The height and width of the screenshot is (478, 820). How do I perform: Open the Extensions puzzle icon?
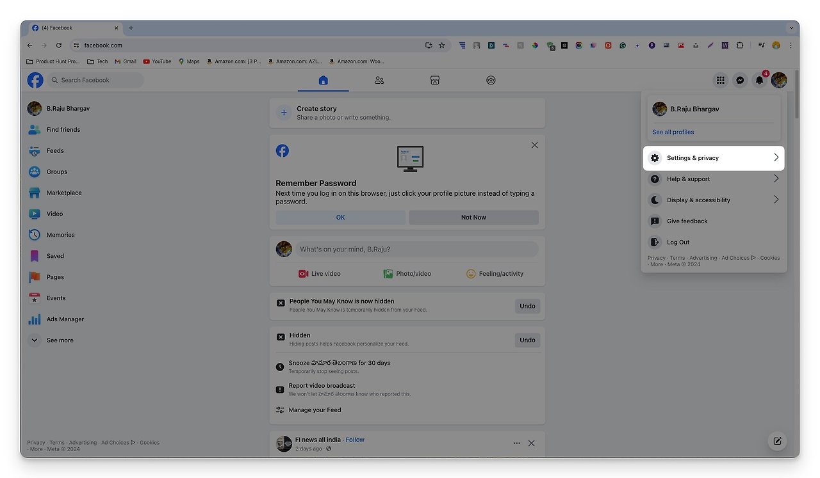[x=740, y=45]
